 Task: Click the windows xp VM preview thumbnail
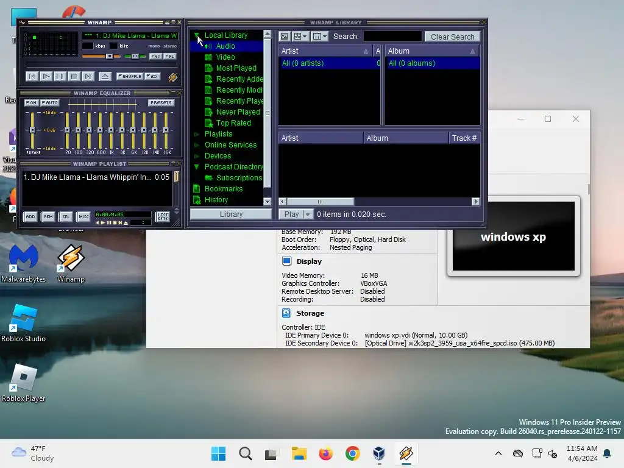(x=513, y=236)
